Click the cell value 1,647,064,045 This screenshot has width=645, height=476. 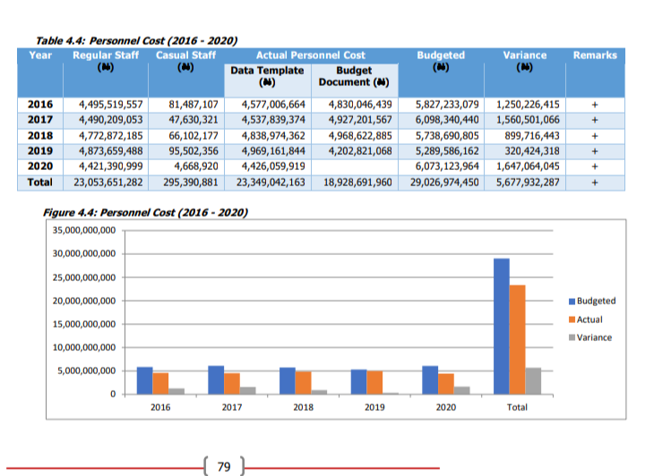pyautogui.click(x=528, y=166)
